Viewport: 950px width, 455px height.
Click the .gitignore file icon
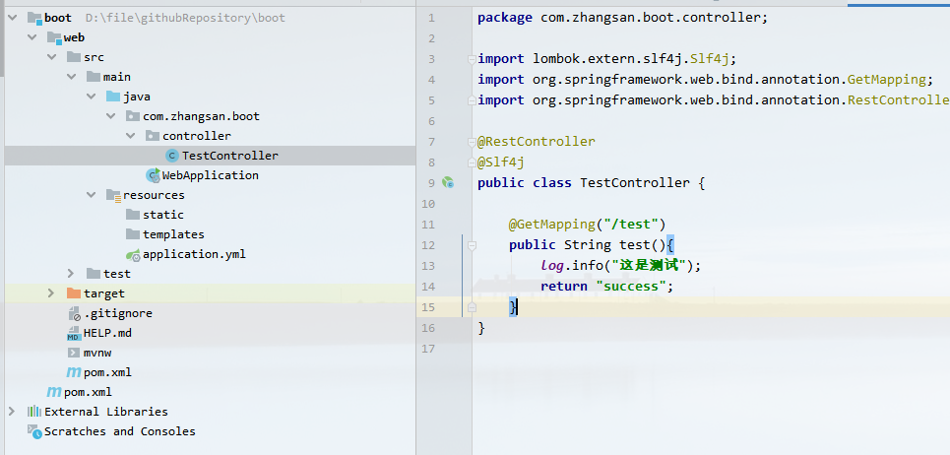tap(74, 313)
